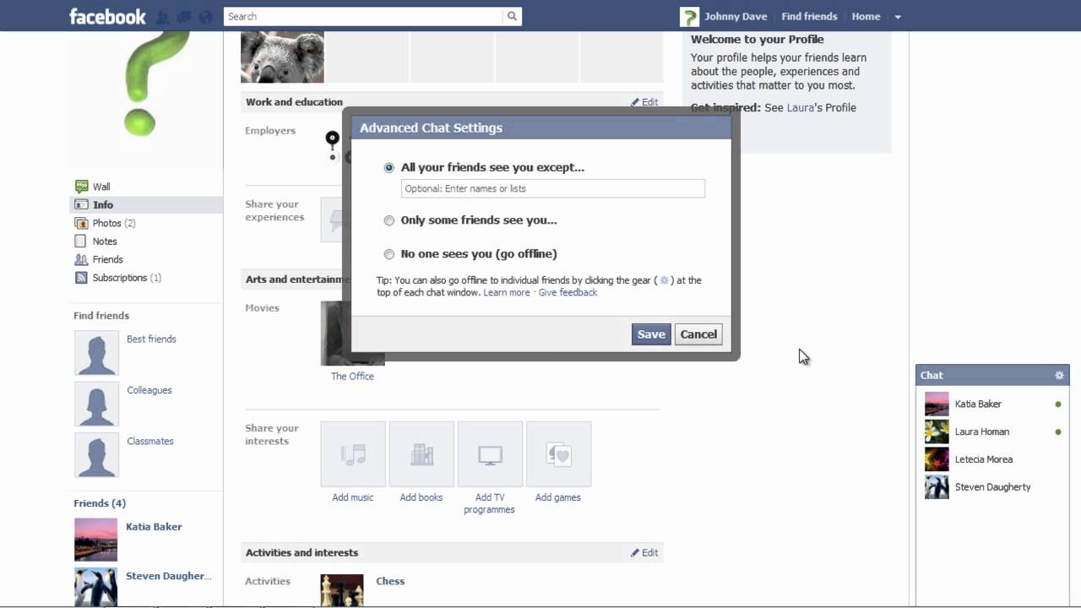Open Johnny Dave profile link
This screenshot has height=608, width=1081.
[x=736, y=16]
